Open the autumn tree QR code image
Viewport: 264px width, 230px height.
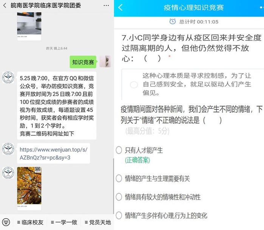[29, 188]
